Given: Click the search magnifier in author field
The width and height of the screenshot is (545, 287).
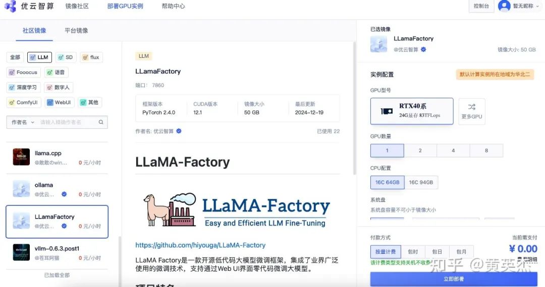Looking at the screenshot, I should pyautogui.click(x=101, y=122).
